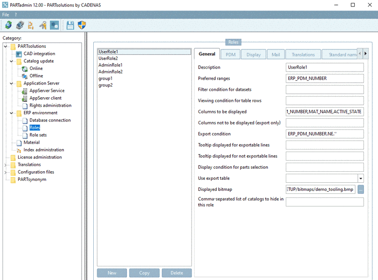
Task: Click the Displayed bitmap path field
Action: [x=321, y=189]
